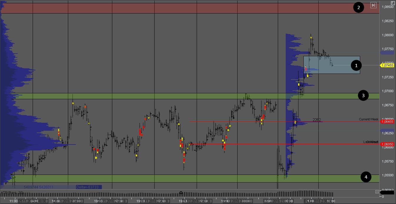Click the scroll-to-last-bar arrow icon

[x=373, y=5]
